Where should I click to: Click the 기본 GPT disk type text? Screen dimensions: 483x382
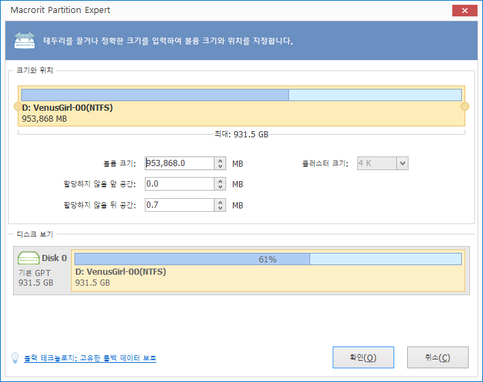(x=34, y=273)
